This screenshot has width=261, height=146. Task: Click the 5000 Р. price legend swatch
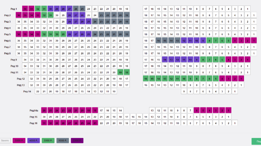pyautogui.click(x=19, y=140)
